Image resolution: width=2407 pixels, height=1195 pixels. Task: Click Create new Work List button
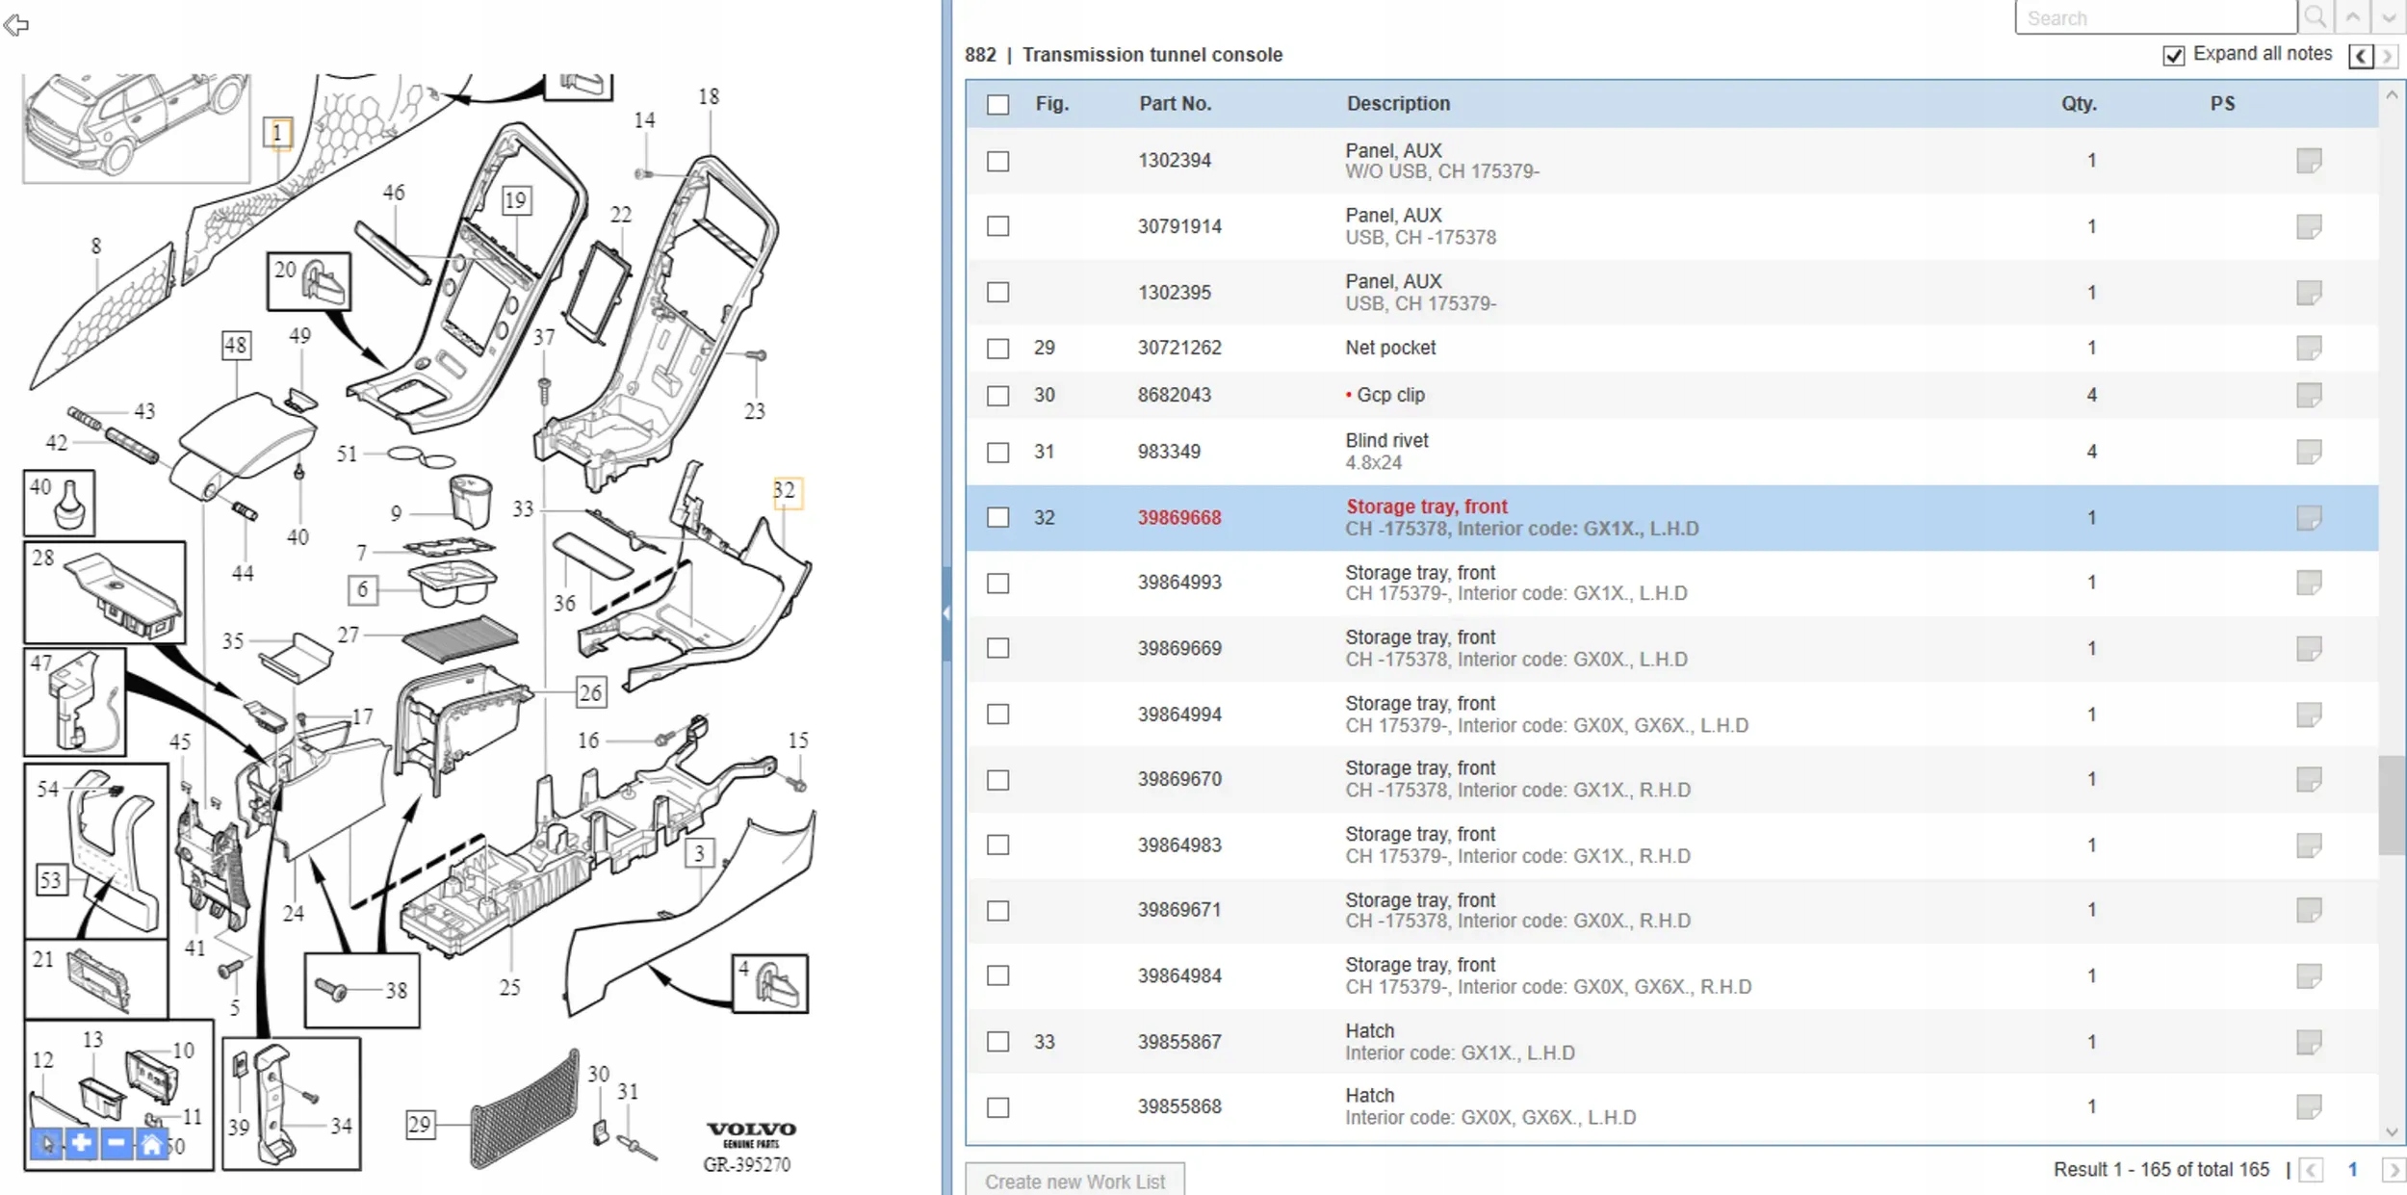tap(1074, 1181)
